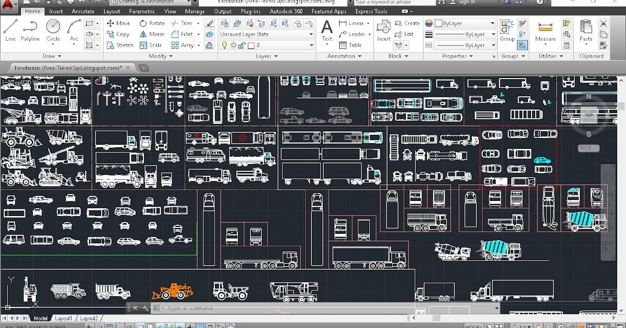The image size is (626, 328).
Task: Toggle the layer lock icon
Action: (x=240, y=45)
